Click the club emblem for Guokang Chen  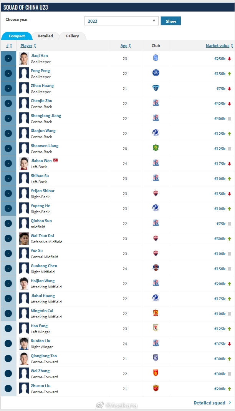tap(156, 268)
